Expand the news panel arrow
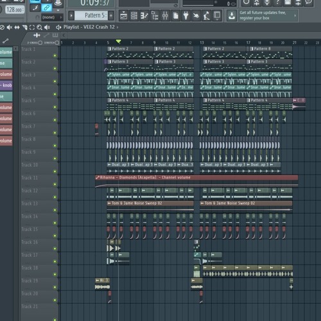The image size is (321, 321). pos(295,15)
